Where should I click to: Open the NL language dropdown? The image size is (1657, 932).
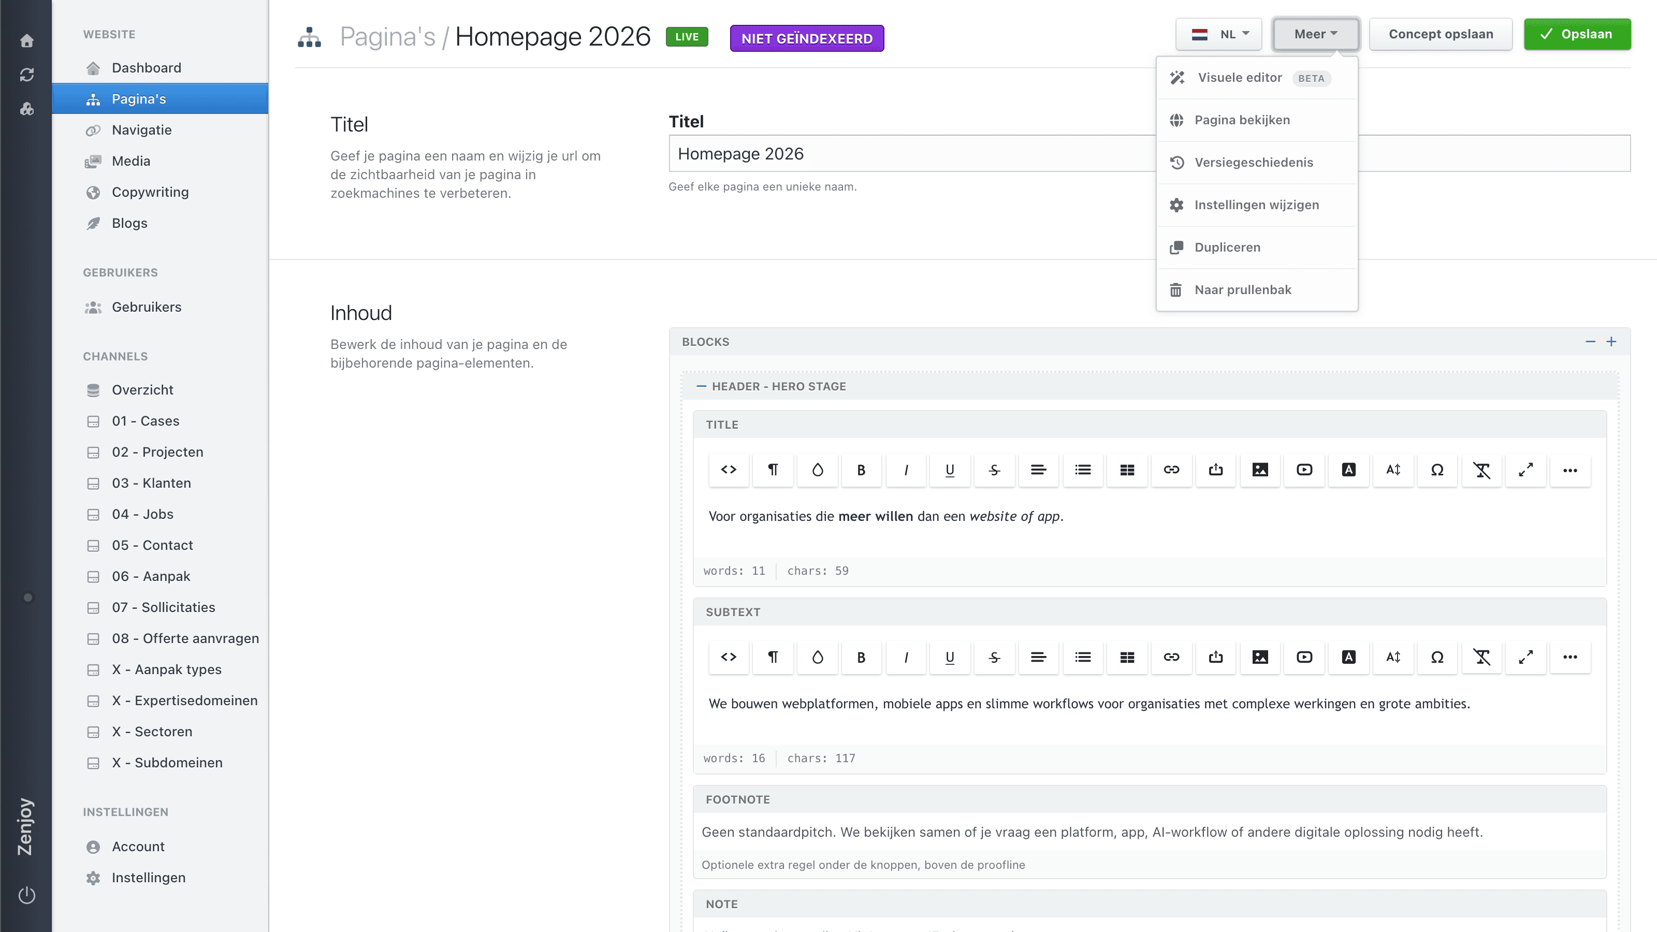(x=1218, y=34)
